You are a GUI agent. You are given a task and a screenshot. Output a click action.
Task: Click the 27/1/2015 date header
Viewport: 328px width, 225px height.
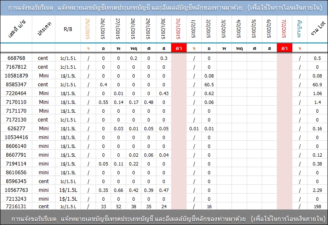pyautogui.click(x=118, y=28)
